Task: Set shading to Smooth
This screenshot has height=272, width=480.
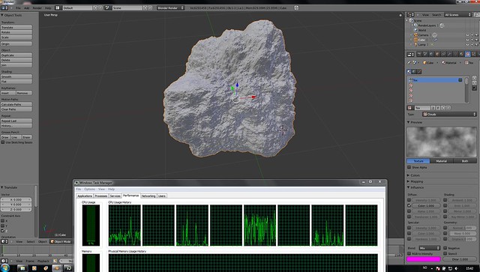Action: point(16,76)
